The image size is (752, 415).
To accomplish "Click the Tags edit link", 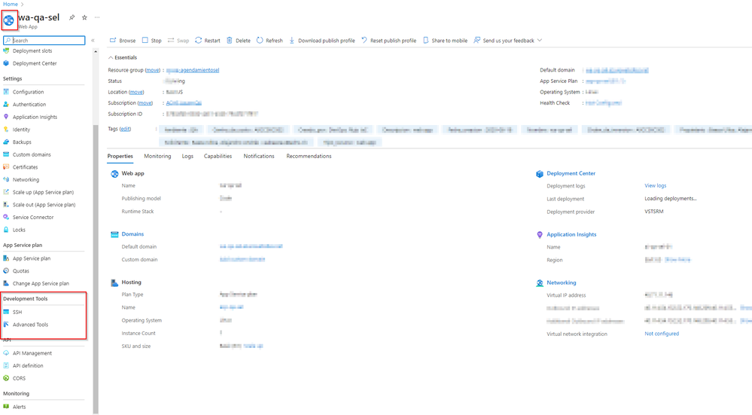I will click(125, 129).
